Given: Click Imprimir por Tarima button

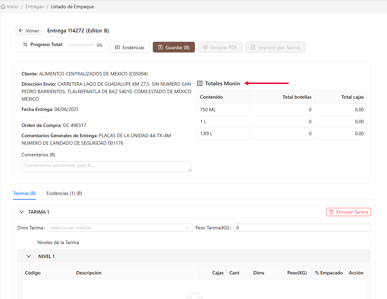Looking at the screenshot, I should [x=275, y=47].
